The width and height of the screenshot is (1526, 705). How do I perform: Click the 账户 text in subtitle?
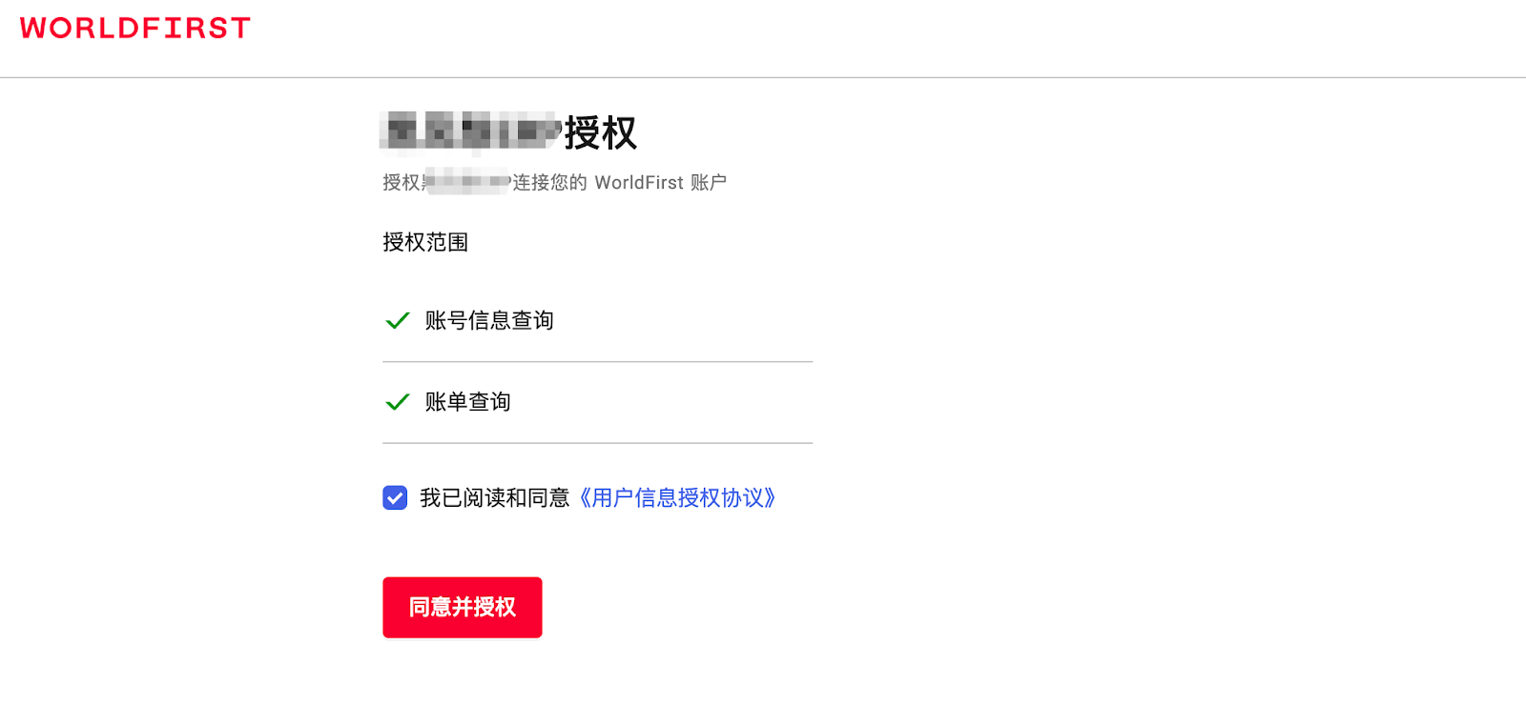tap(709, 182)
